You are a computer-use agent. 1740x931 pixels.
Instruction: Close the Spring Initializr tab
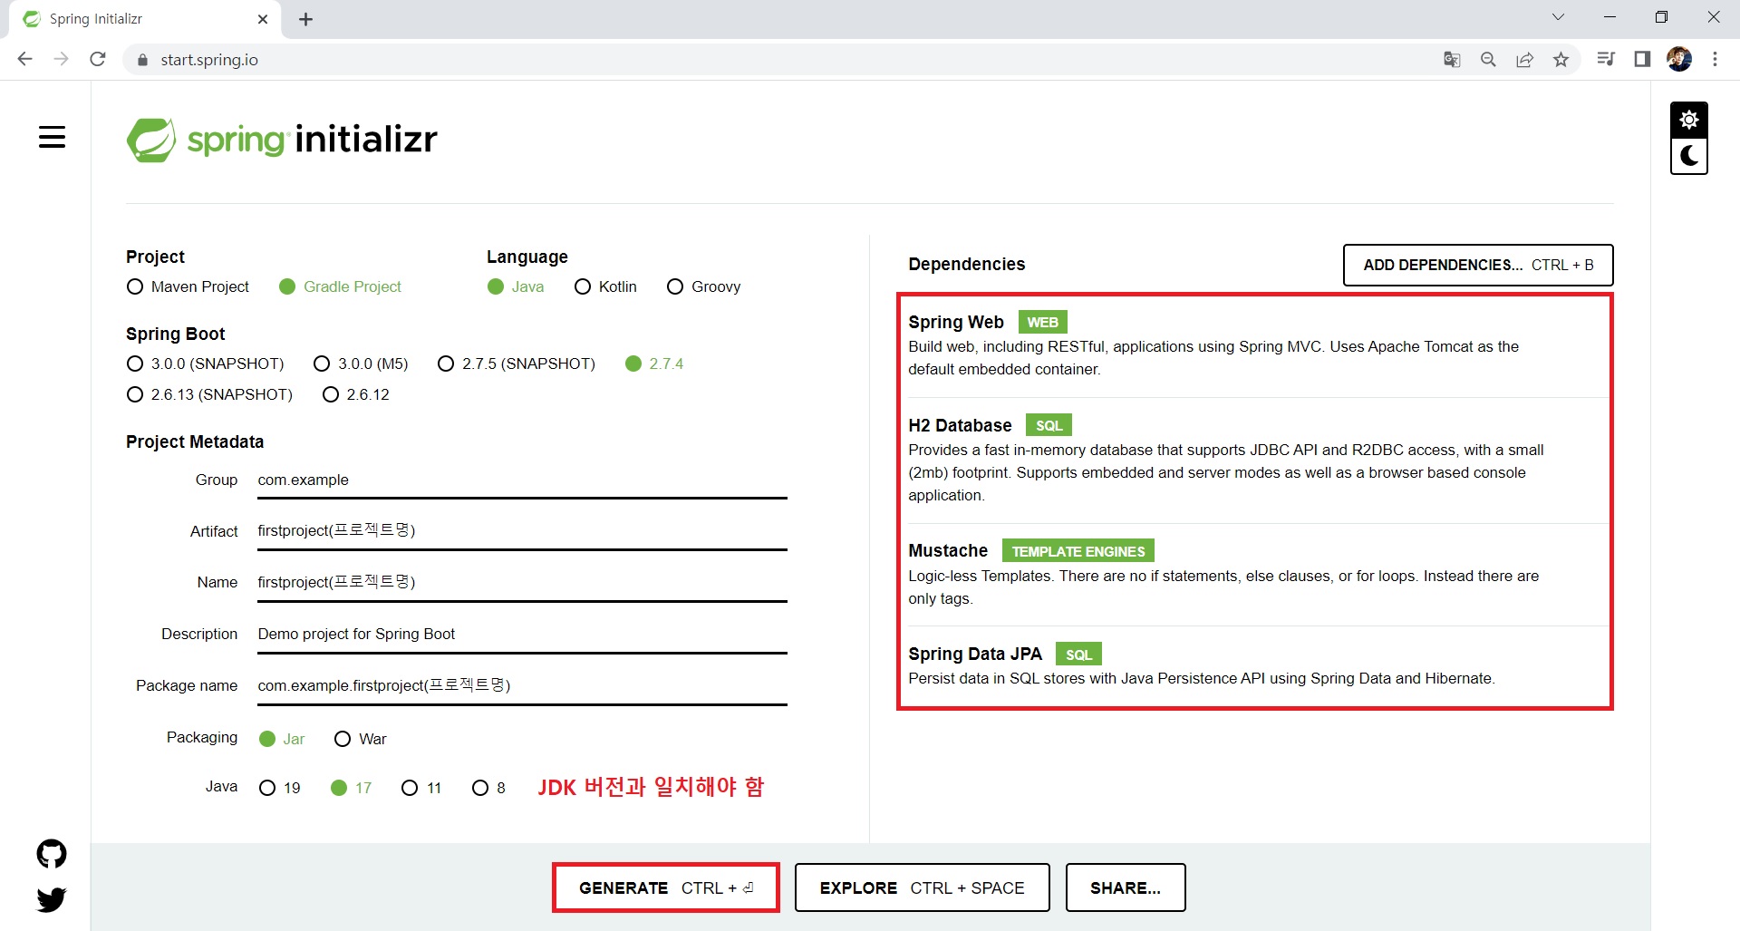(x=263, y=19)
